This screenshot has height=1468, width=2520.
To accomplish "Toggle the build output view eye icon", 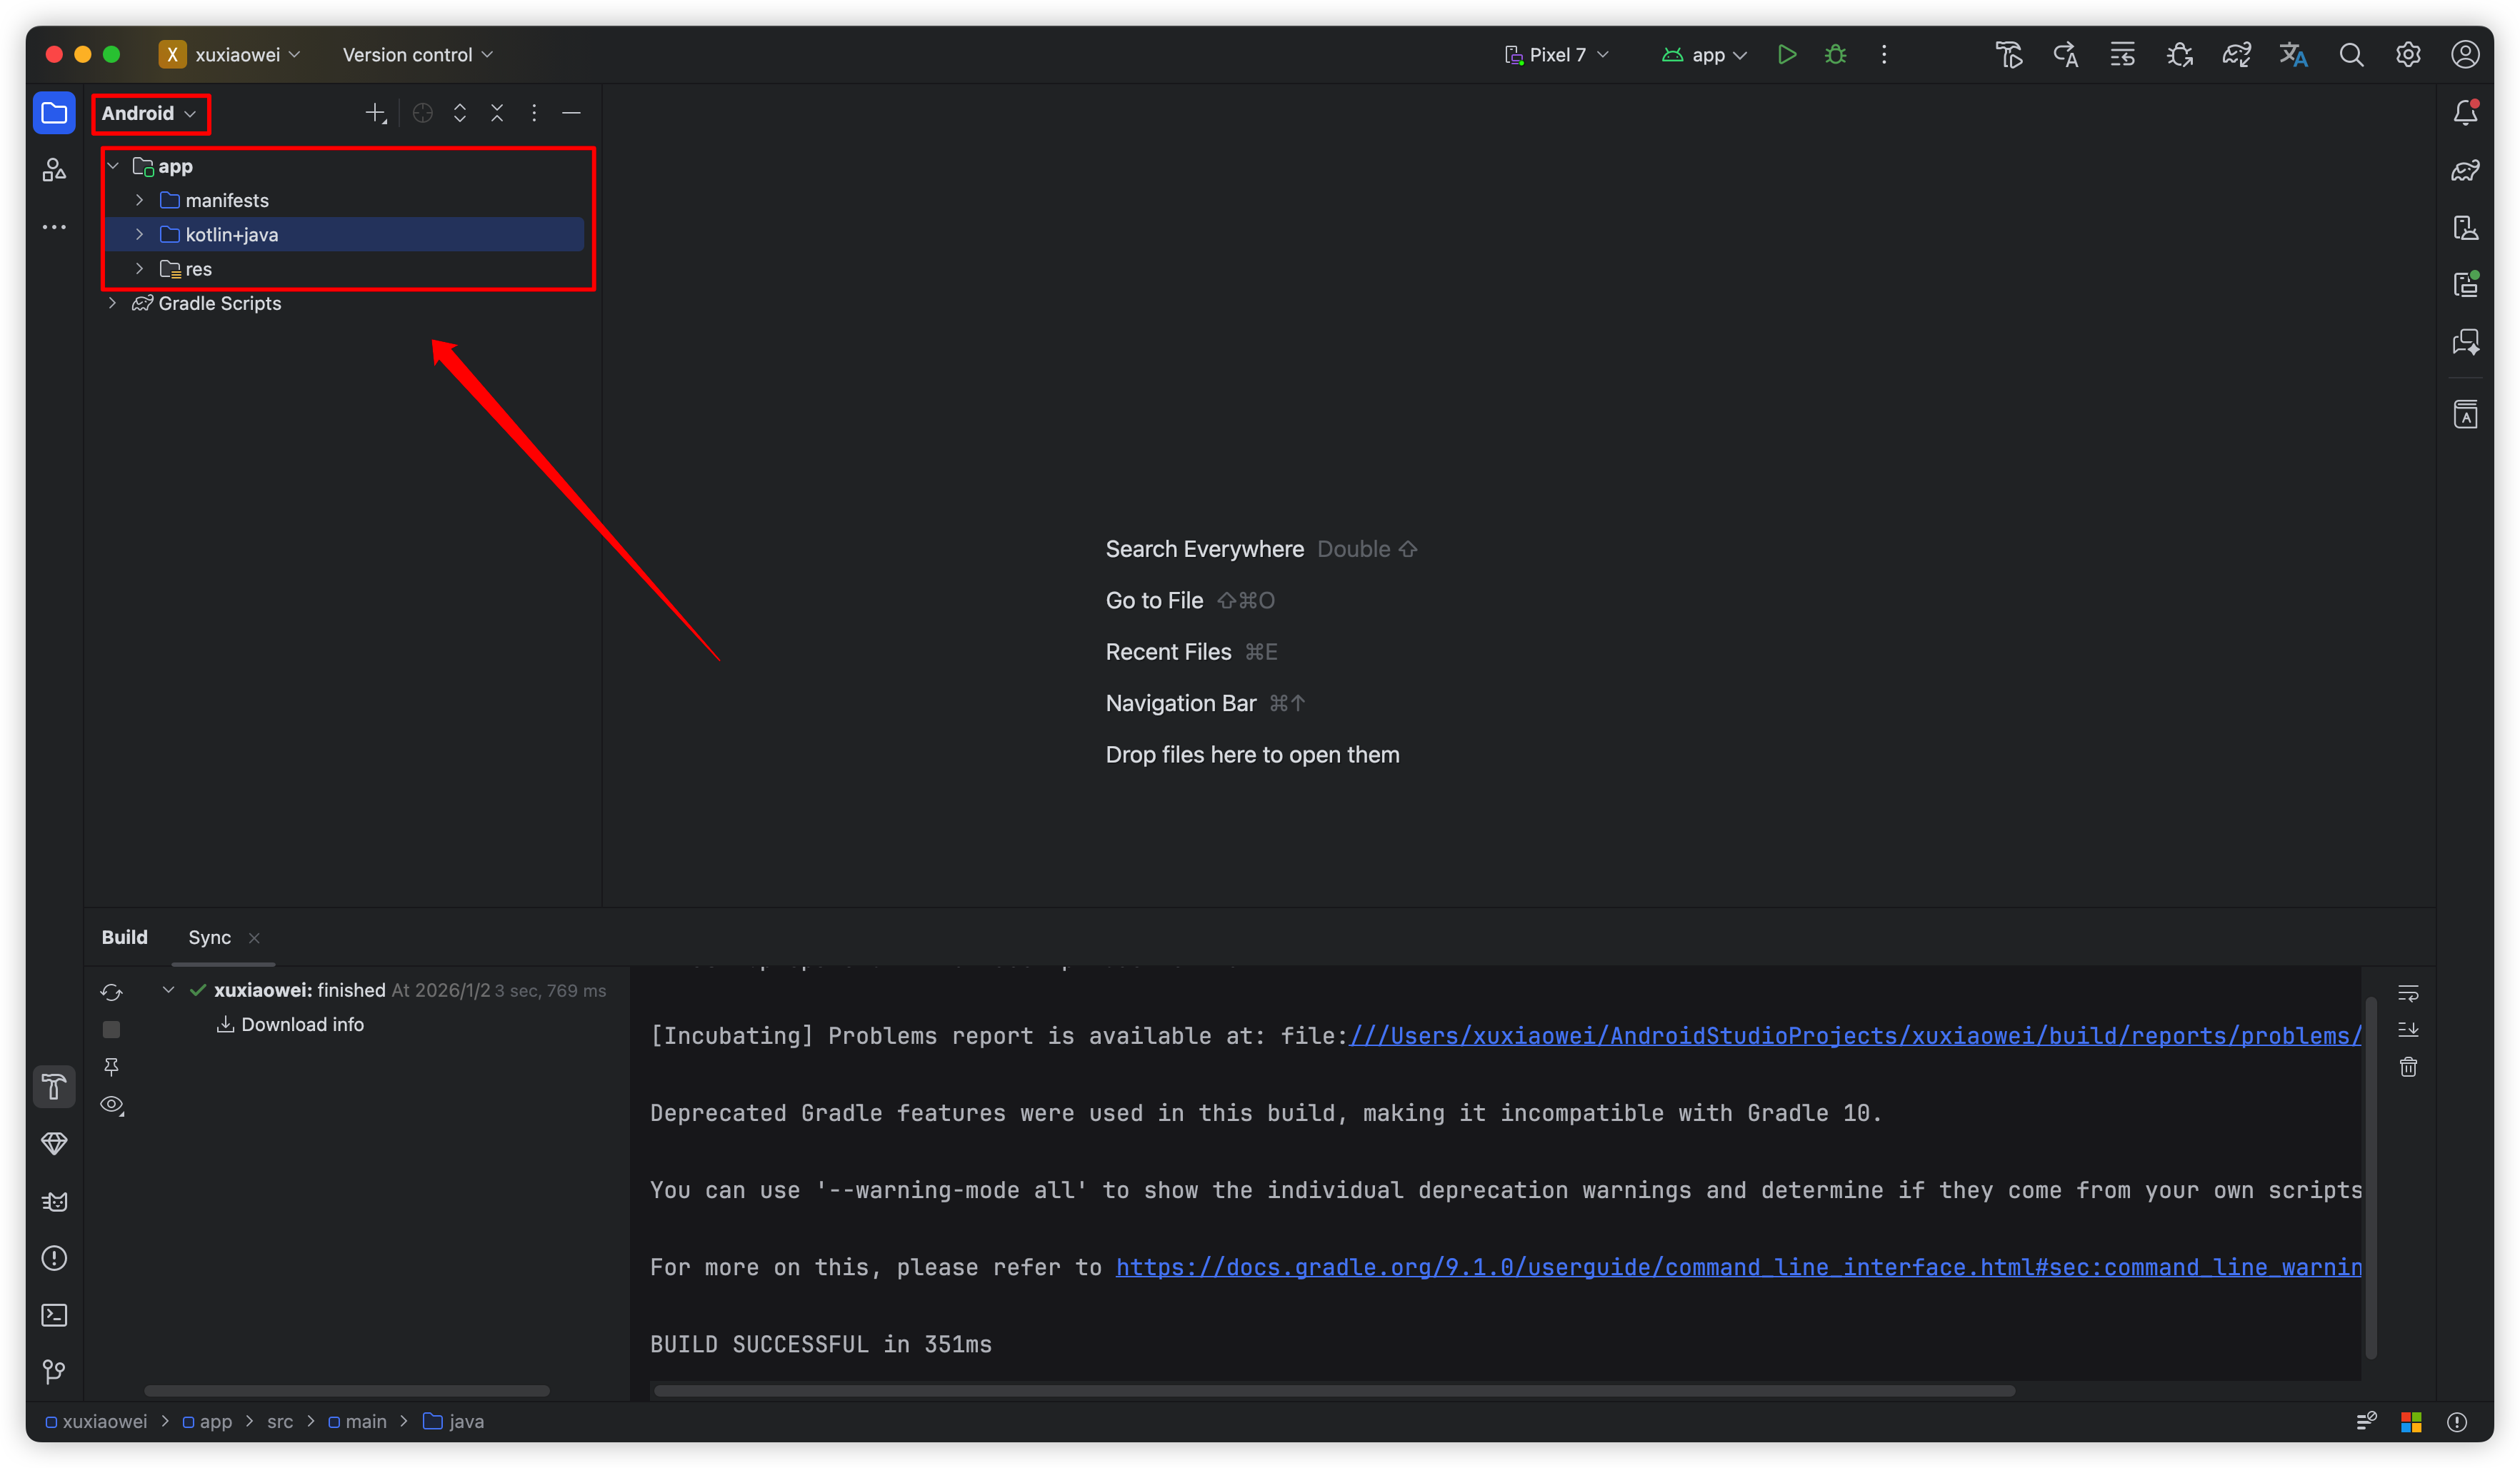I will (x=112, y=1105).
